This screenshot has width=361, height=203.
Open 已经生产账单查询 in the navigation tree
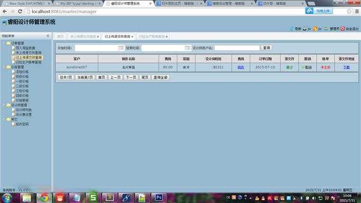29,62
